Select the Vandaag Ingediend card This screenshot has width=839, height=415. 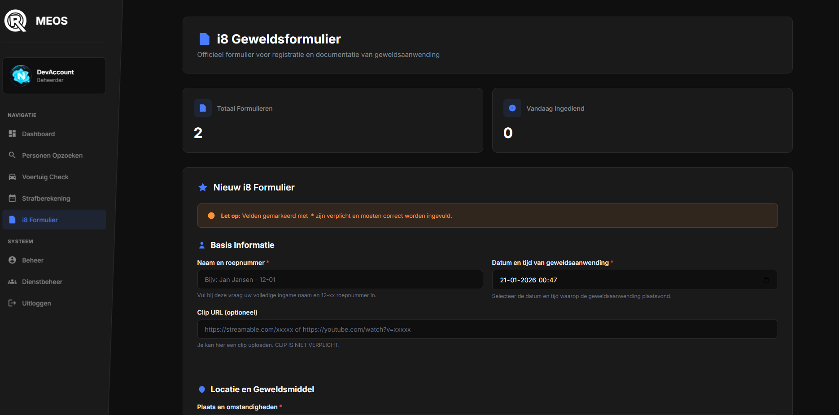pyautogui.click(x=642, y=121)
